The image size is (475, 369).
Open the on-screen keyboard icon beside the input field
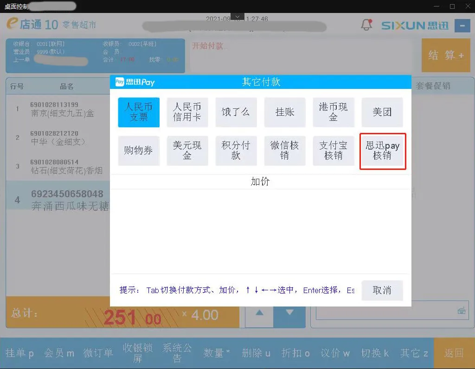point(462,311)
